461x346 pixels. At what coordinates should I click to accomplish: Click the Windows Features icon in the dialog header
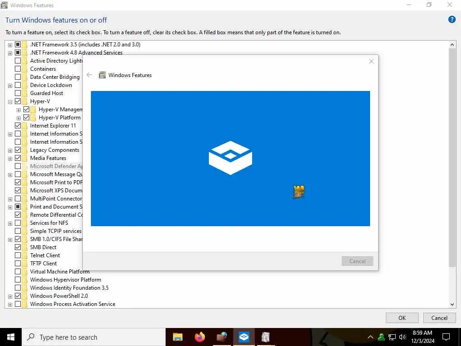(102, 75)
